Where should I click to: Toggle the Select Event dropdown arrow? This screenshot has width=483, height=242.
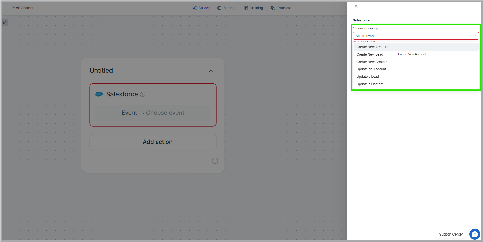[x=475, y=36]
